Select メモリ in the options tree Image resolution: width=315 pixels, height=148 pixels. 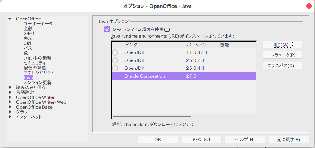pos(29,34)
